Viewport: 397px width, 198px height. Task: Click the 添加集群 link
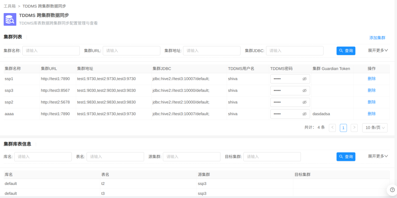[377, 38]
